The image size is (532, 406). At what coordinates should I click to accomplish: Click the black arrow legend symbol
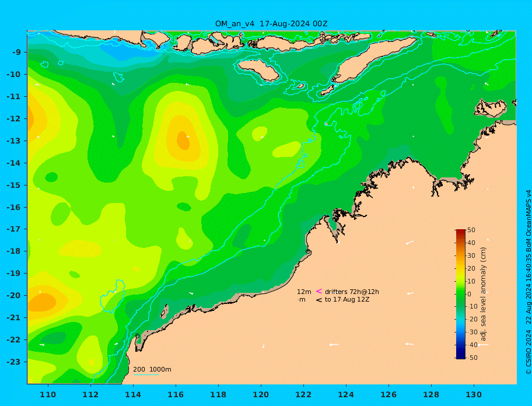coord(319,300)
